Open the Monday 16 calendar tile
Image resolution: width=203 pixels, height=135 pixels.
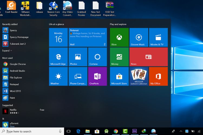coord(58,37)
